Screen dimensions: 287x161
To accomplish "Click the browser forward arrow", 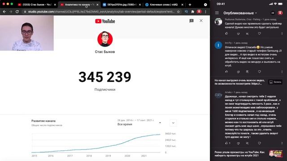I will coord(11,12).
